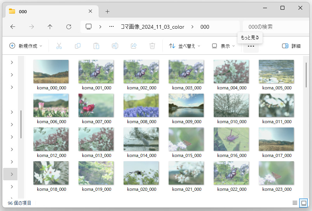Click the koma_015_000 file name

tap(187, 155)
